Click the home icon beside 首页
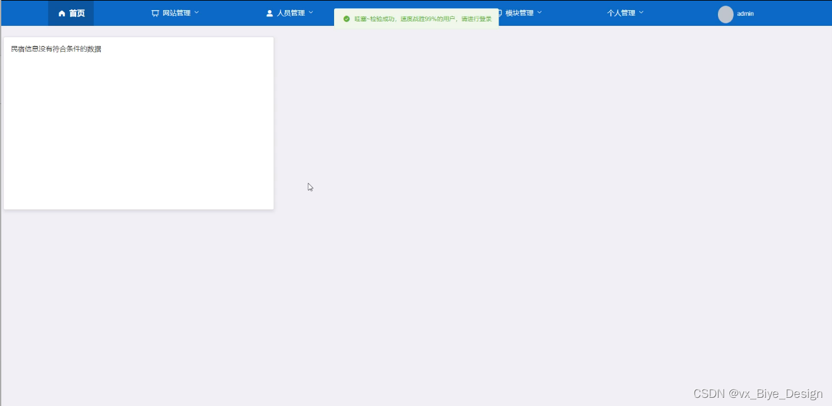Viewport: 832px width, 406px height. point(62,13)
